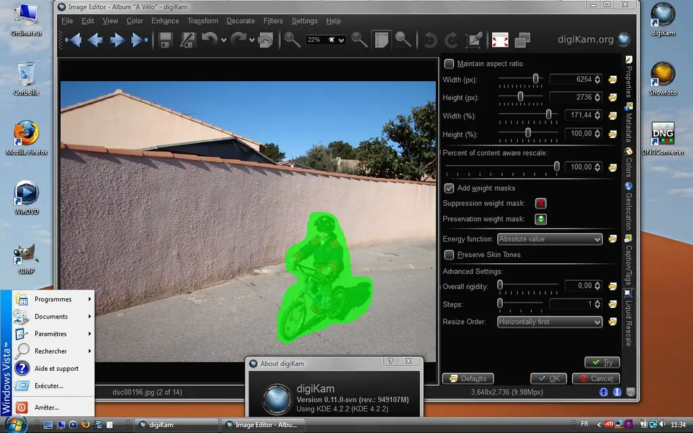The image size is (693, 433).
Task: Enable Preserve Skin Tones
Action: [x=449, y=254]
